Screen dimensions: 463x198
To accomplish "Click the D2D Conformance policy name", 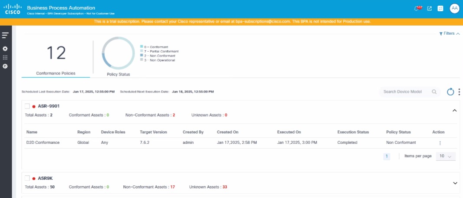I will click(43, 142).
